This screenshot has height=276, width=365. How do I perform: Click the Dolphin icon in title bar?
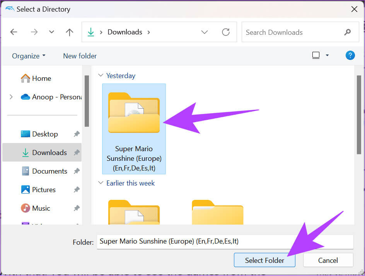(x=10, y=9)
